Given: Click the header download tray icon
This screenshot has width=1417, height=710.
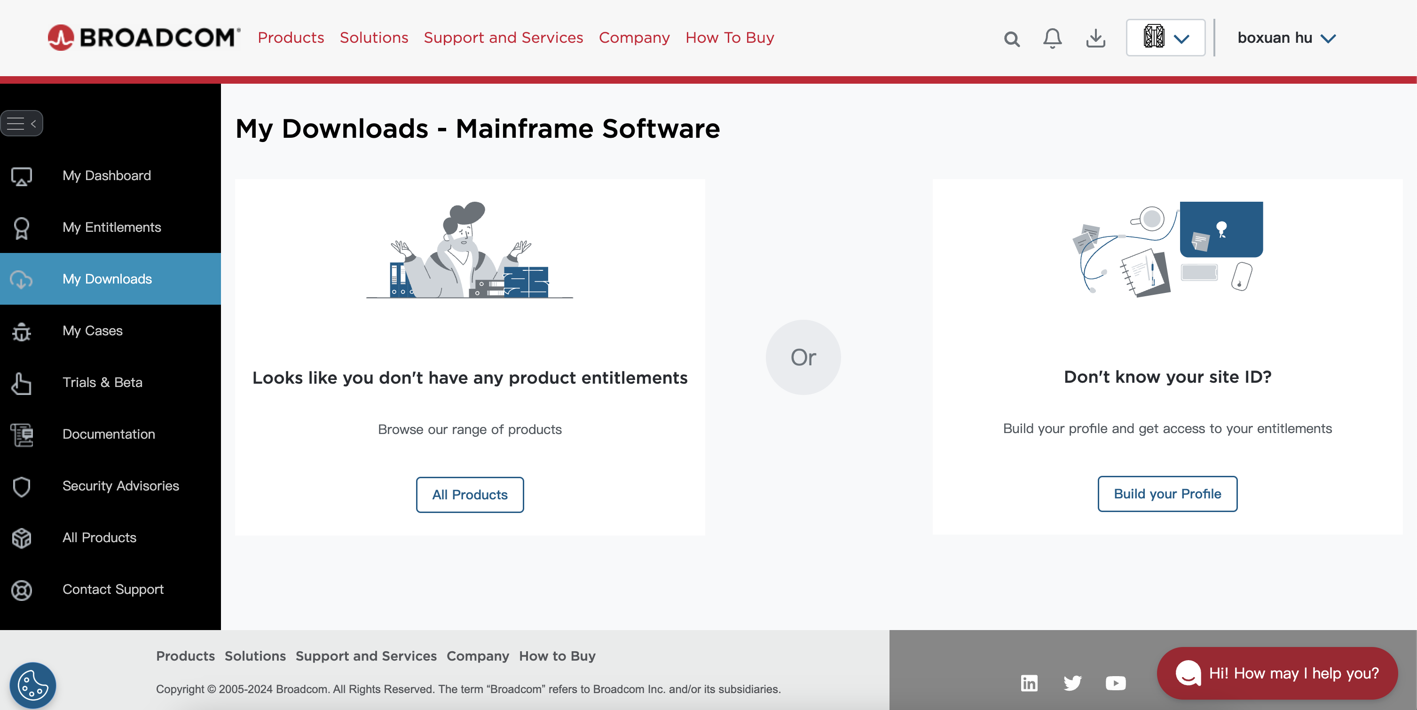Looking at the screenshot, I should (x=1095, y=39).
